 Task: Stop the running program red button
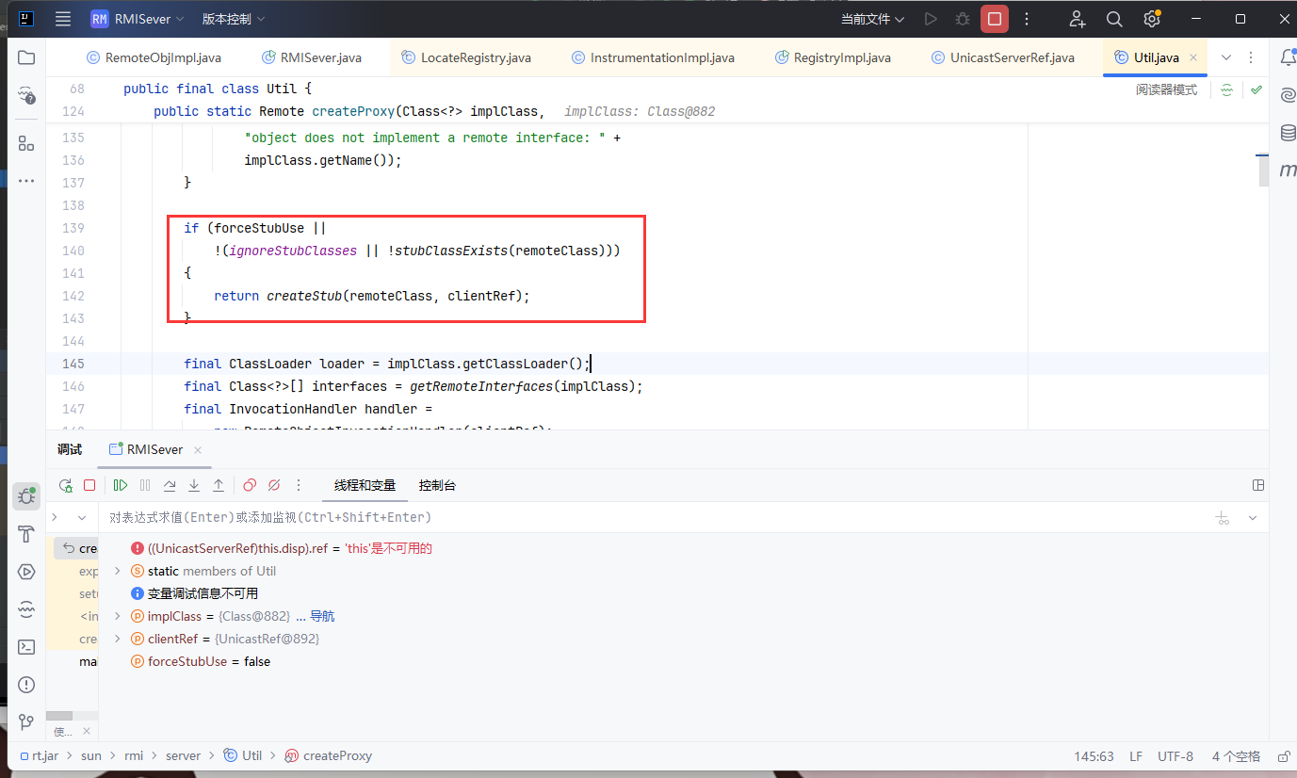[994, 19]
